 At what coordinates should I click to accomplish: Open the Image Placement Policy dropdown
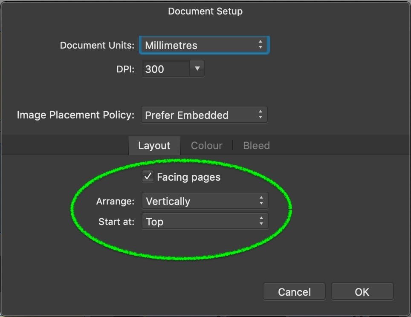click(200, 114)
